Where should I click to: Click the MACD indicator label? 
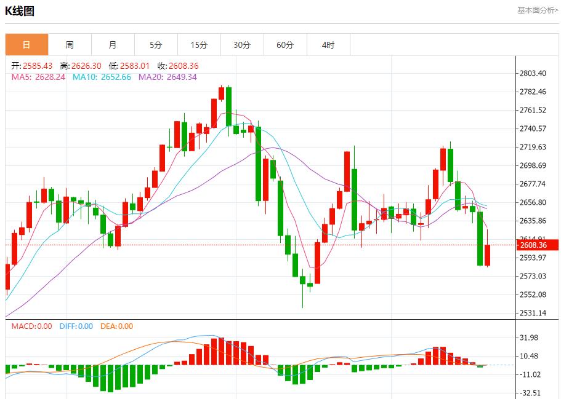(x=31, y=326)
